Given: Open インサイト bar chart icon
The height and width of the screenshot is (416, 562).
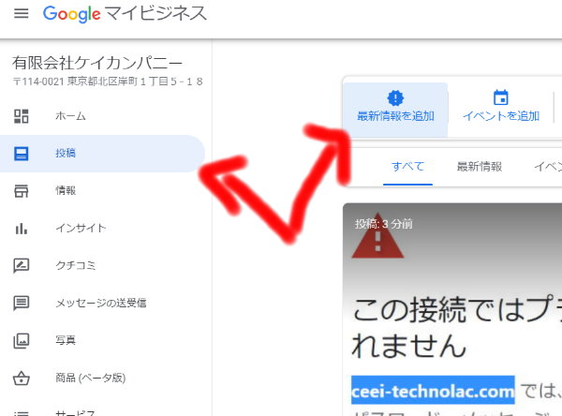Looking at the screenshot, I should click(x=22, y=228).
